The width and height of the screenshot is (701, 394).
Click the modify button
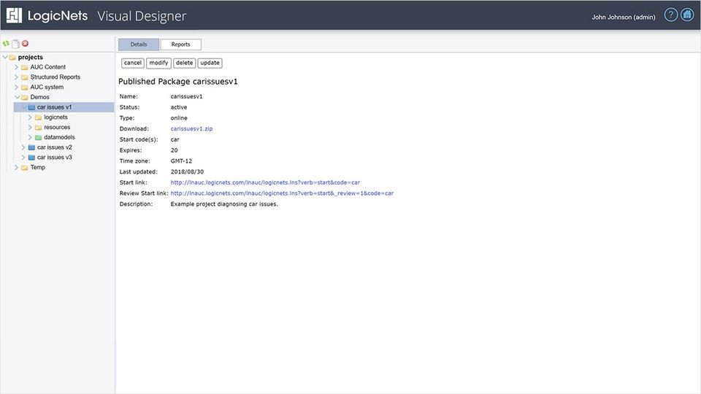(x=158, y=63)
